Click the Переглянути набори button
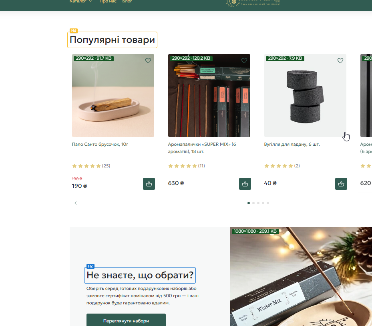This screenshot has width=372, height=326. (126, 320)
